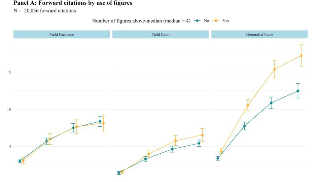Click the "No" legend text label
The height and width of the screenshot is (182, 323).
206,21
